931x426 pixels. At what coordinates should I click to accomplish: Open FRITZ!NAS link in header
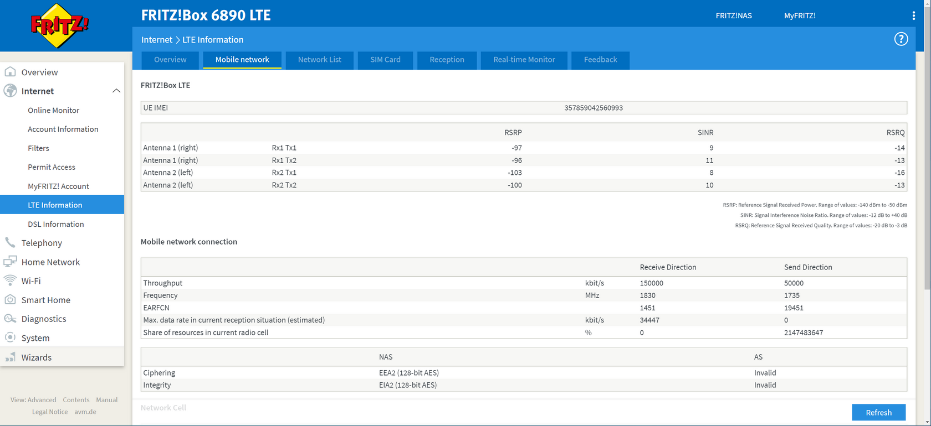click(x=734, y=15)
